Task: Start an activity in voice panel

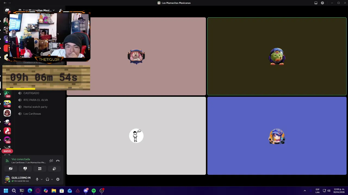Action: 40,168
